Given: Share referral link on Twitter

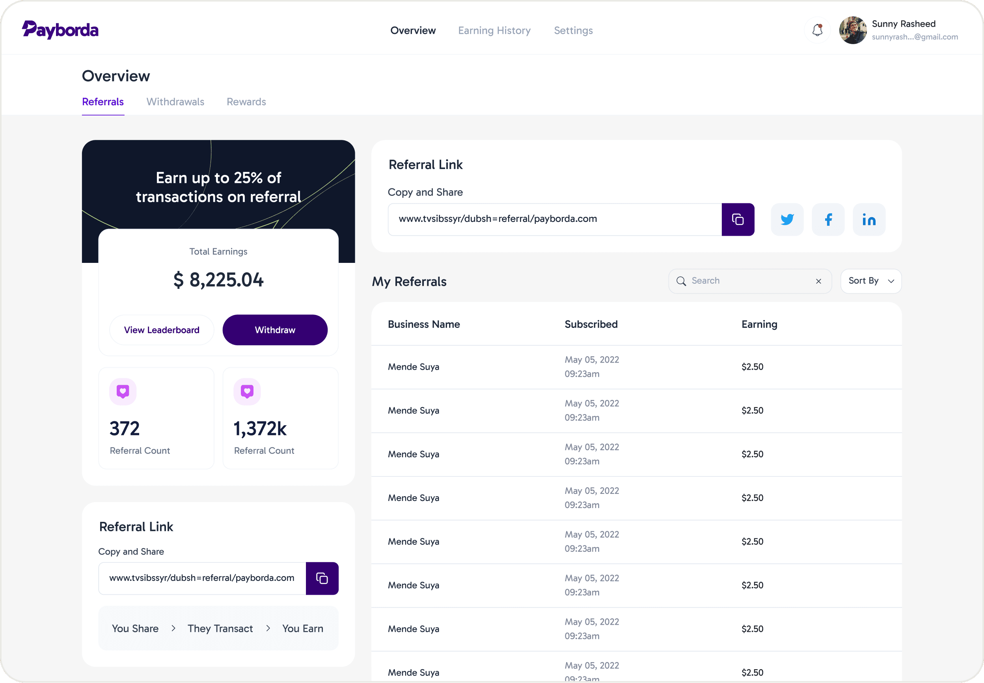Looking at the screenshot, I should point(786,220).
